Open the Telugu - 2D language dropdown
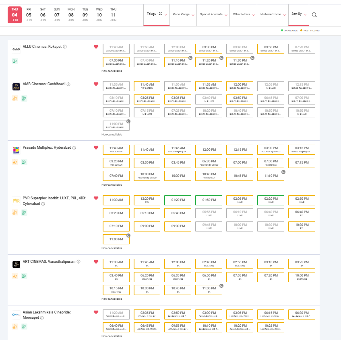 157,14
